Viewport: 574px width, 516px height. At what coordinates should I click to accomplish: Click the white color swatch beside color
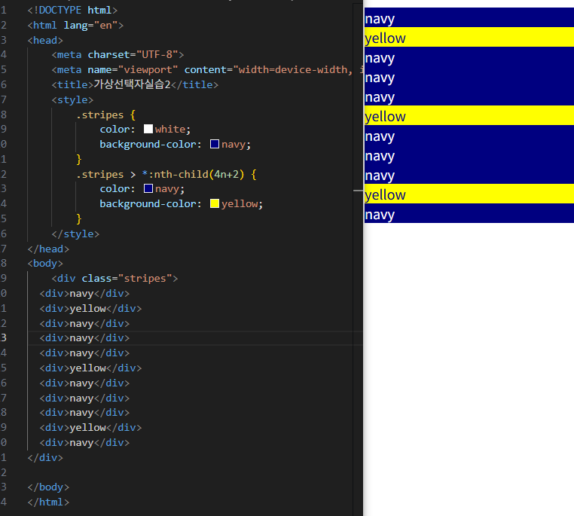tap(148, 129)
